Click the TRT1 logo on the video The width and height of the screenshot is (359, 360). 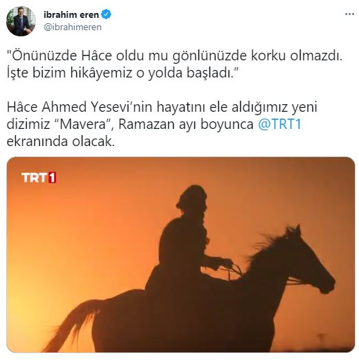coord(39,178)
